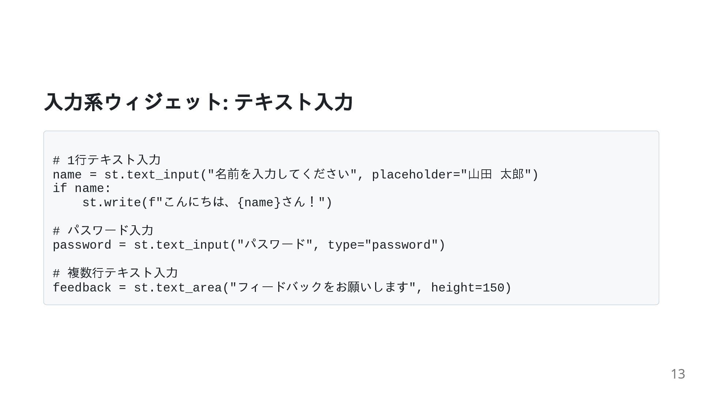Screen dimensions: 702x395
Task: Click the "password" variable at line start
Action: coord(82,245)
